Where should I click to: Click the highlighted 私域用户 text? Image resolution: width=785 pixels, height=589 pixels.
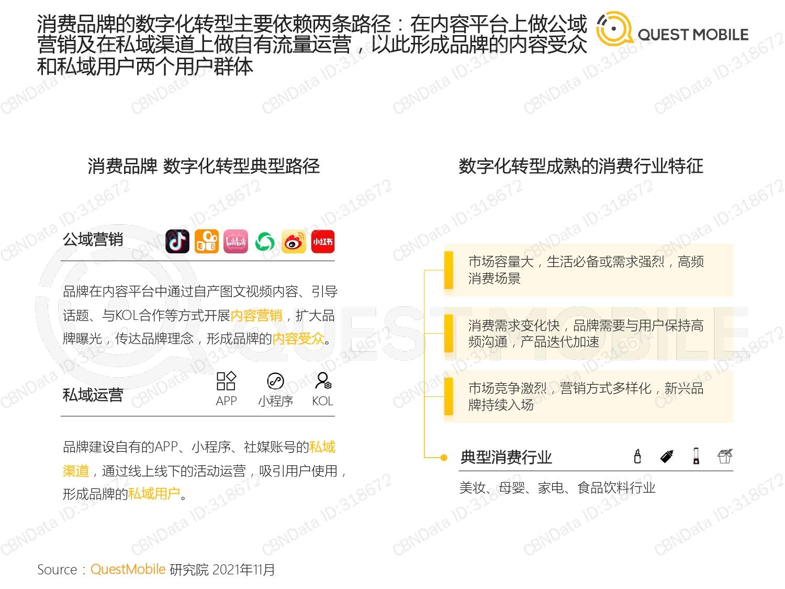pyautogui.click(x=154, y=494)
